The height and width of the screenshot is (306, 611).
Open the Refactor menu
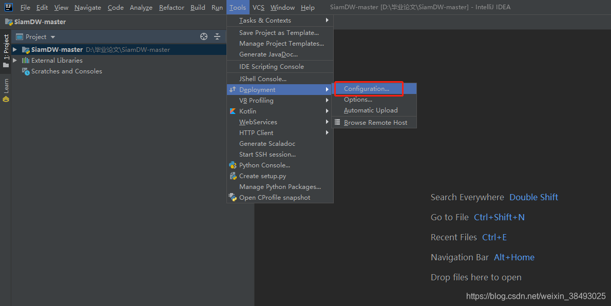171,7
